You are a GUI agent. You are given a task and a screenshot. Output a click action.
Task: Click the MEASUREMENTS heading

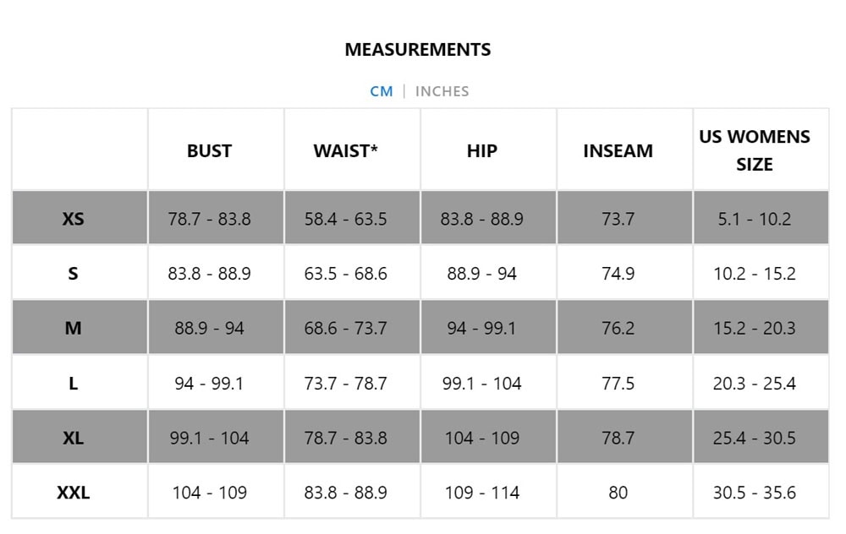417,50
